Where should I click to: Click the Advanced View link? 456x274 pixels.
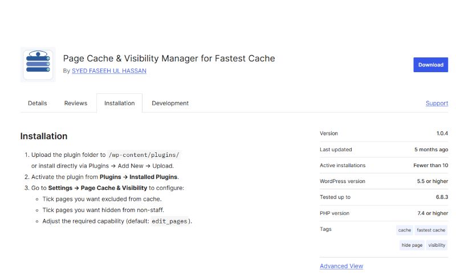[x=341, y=266]
